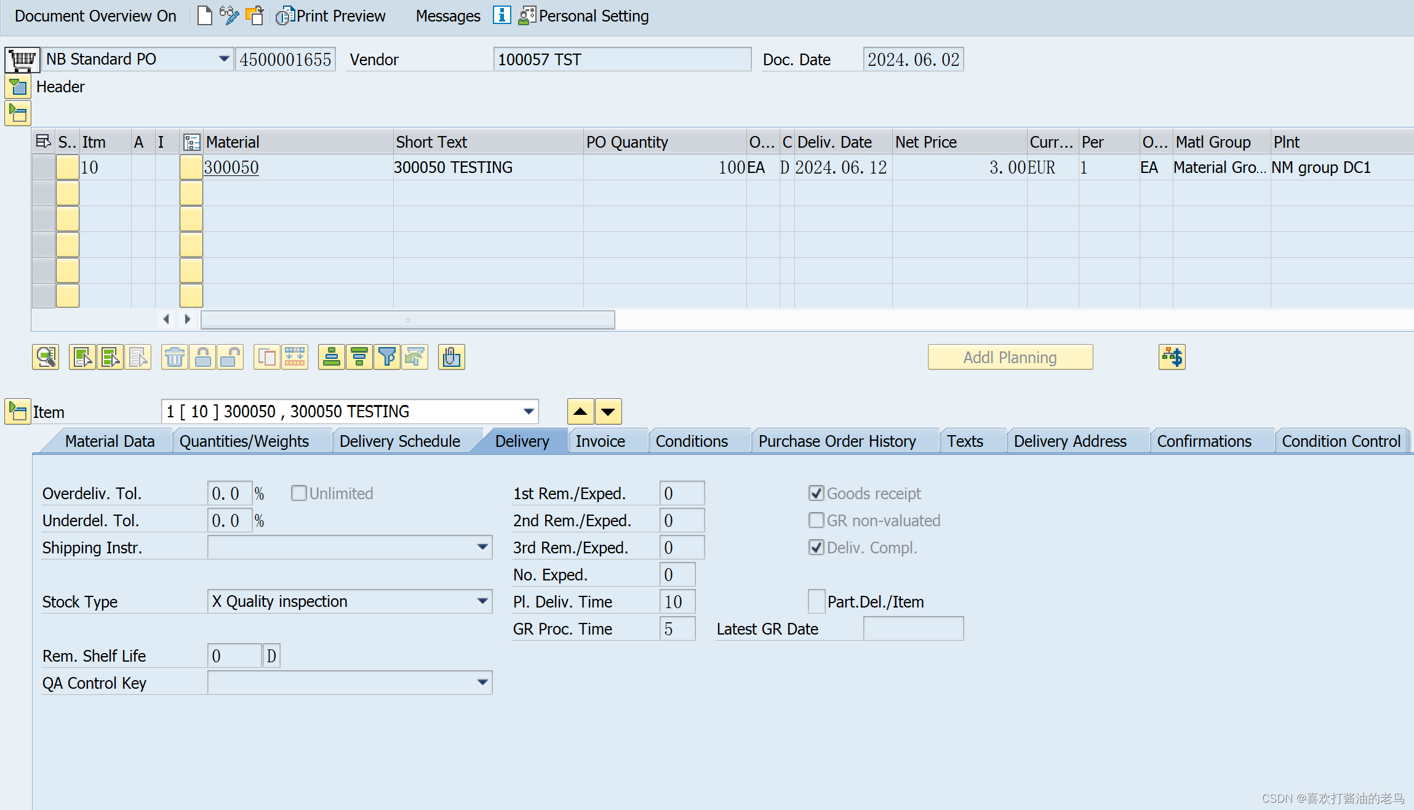
Task: Enable the Part.Del./Item checkbox
Action: [x=816, y=601]
